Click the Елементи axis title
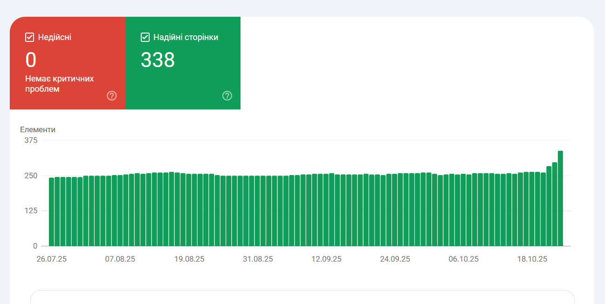Screen dimensions: 605x304 point(38,129)
